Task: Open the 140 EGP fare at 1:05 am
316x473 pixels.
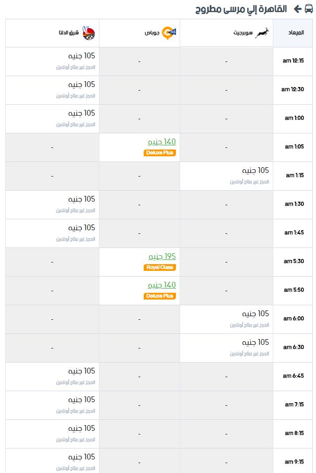Action: [x=161, y=142]
